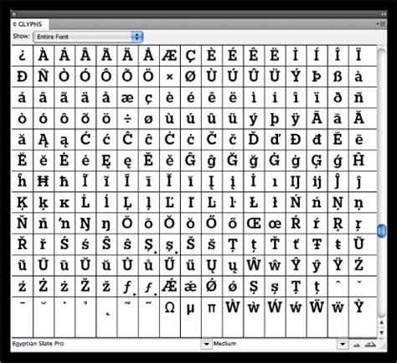The image size is (397, 363).
Task: Select the Ð glyph starting second row
Action: point(23,77)
